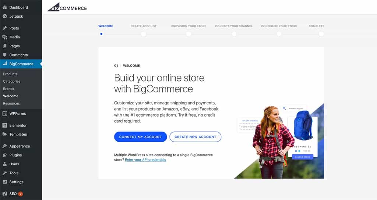Click the Comments bubble icon

4,55
